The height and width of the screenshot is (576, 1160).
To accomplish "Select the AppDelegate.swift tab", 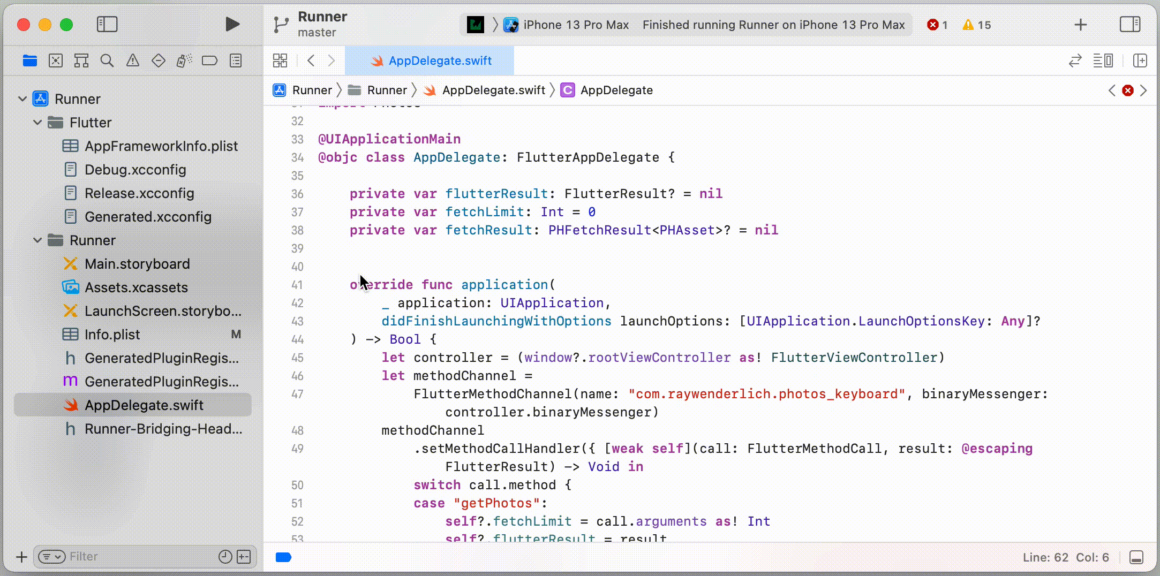I will click(x=439, y=60).
